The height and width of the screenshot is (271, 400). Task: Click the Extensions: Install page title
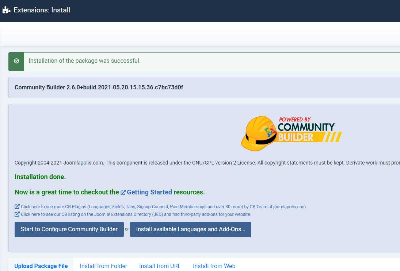pos(42,10)
